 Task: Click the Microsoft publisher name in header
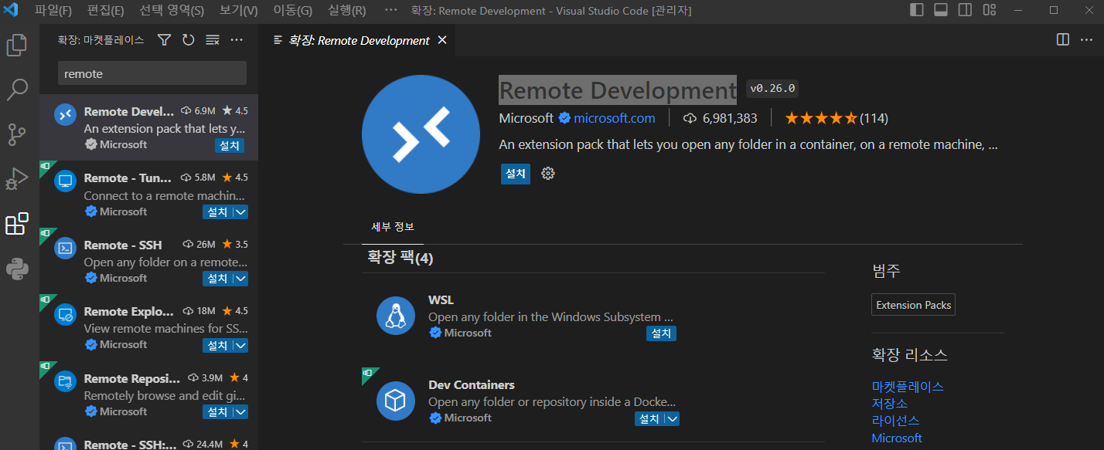pos(526,118)
